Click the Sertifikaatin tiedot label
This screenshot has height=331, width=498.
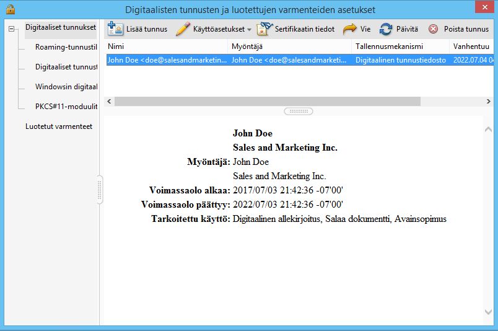[305, 29]
